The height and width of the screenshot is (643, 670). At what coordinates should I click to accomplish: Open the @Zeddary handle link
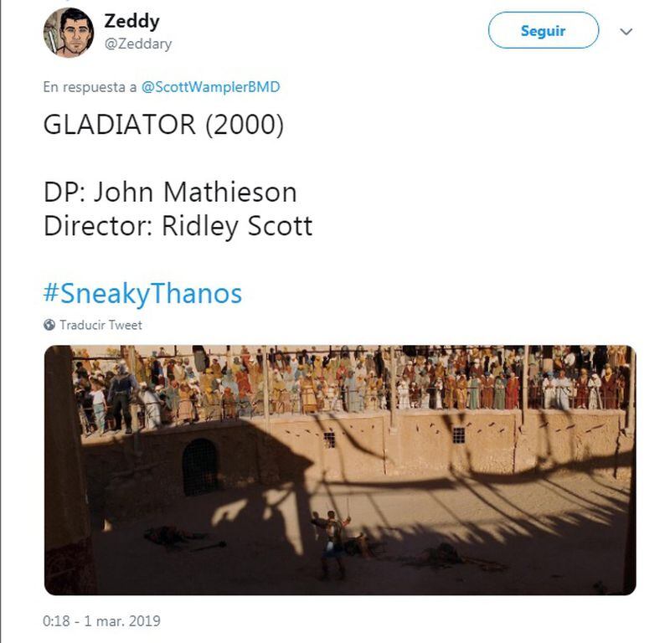click(138, 44)
